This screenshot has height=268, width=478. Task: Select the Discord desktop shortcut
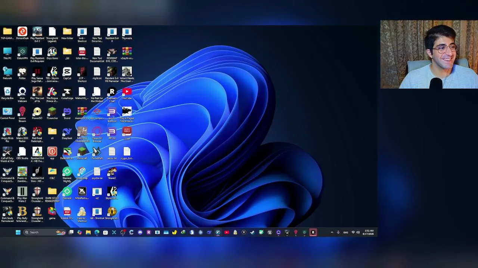[67, 114]
